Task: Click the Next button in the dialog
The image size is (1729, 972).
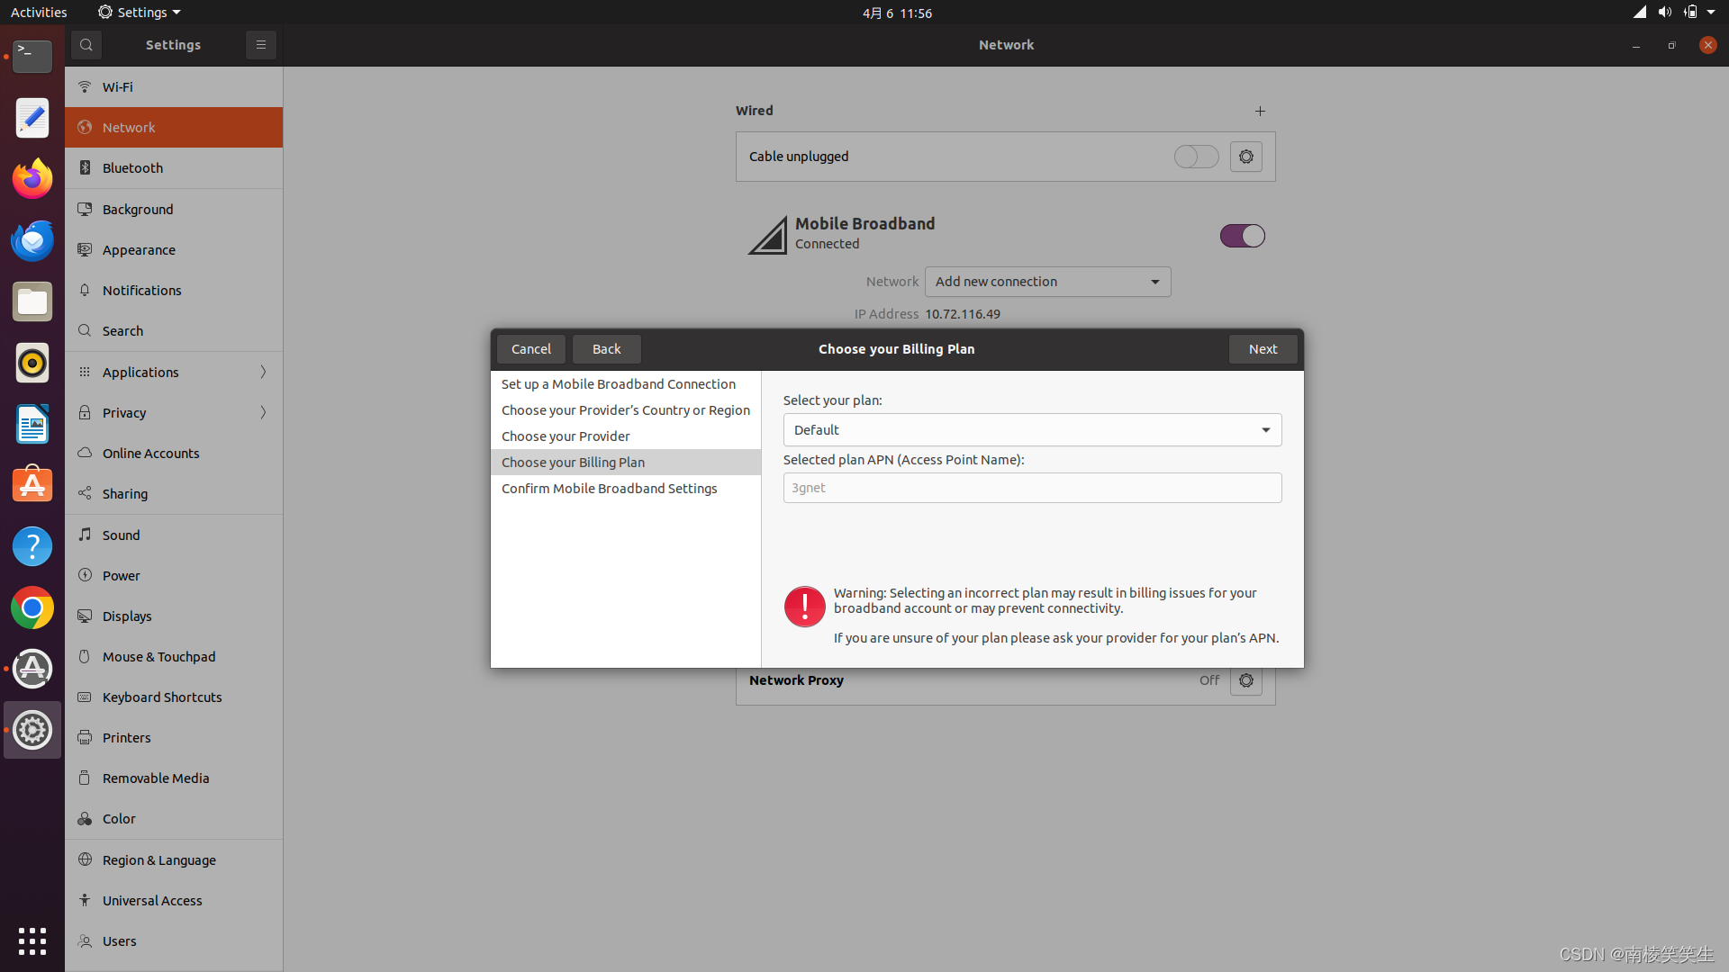Action: (x=1263, y=349)
